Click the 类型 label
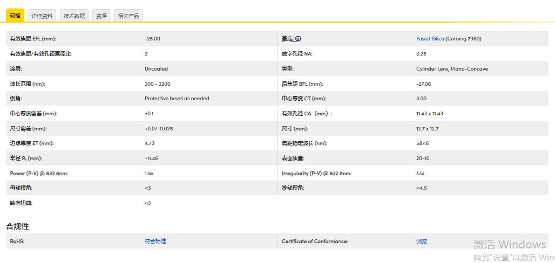The width and height of the screenshot is (555, 263). click(x=288, y=69)
